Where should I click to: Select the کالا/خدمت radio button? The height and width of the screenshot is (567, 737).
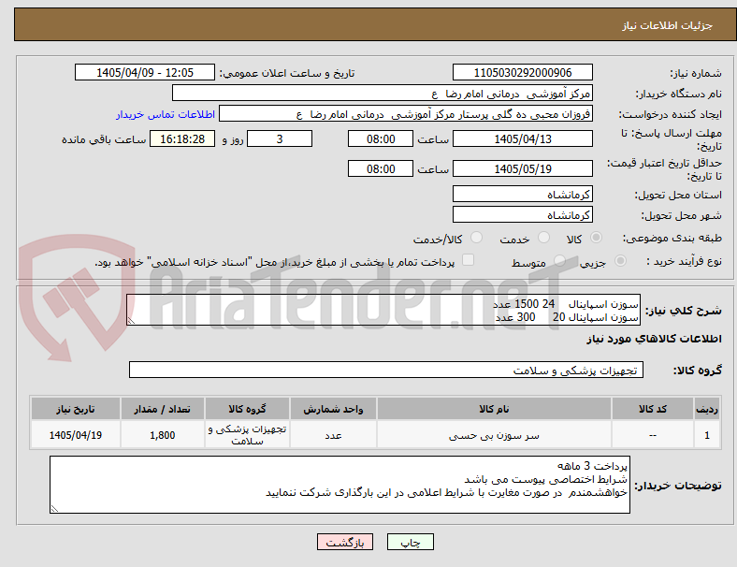pyautogui.click(x=477, y=238)
